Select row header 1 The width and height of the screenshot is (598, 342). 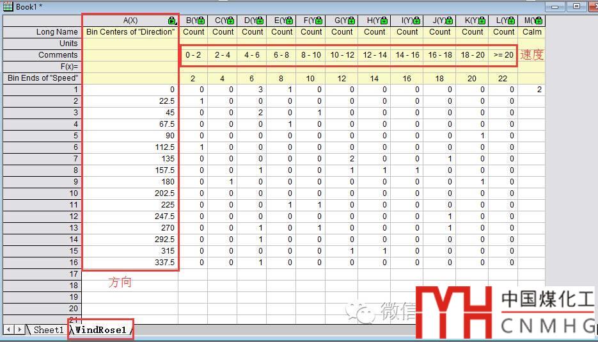tap(42, 90)
